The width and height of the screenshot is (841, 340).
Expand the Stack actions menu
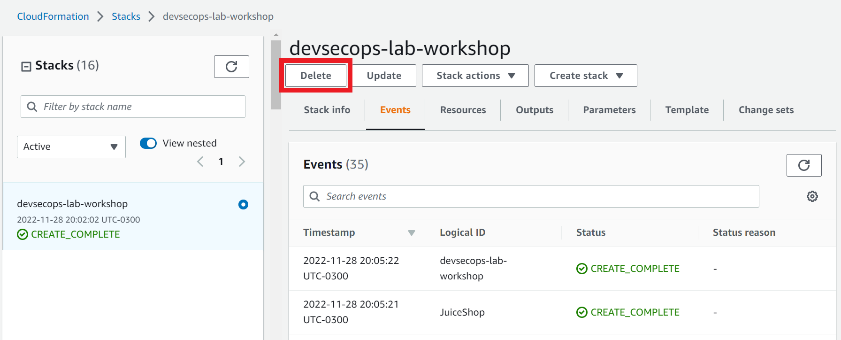point(475,76)
